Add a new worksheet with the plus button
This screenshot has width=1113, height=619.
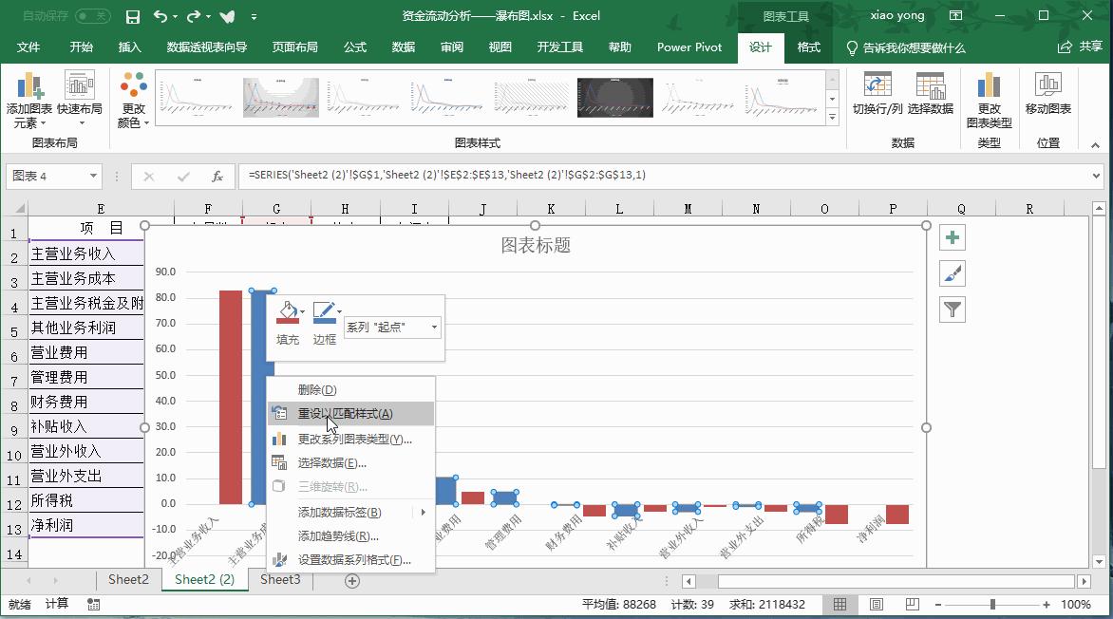(350, 579)
